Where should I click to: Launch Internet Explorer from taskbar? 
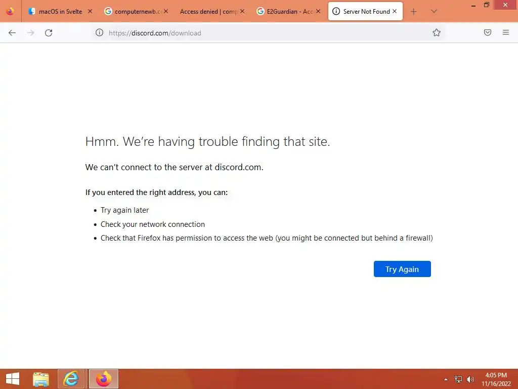tap(71, 379)
